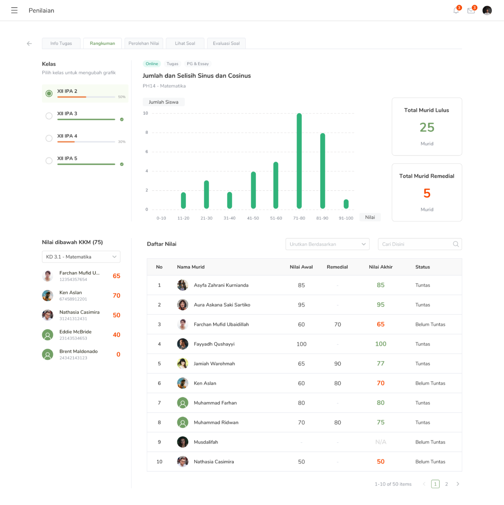Click Fayyadh Qushayyi's avatar in table
Image resolution: width=504 pixels, height=505 pixels.
point(183,344)
